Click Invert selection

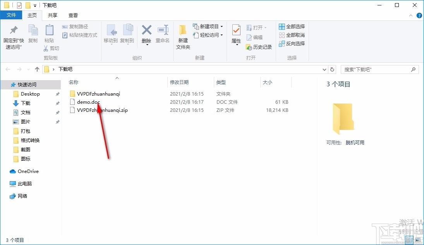point(292,43)
